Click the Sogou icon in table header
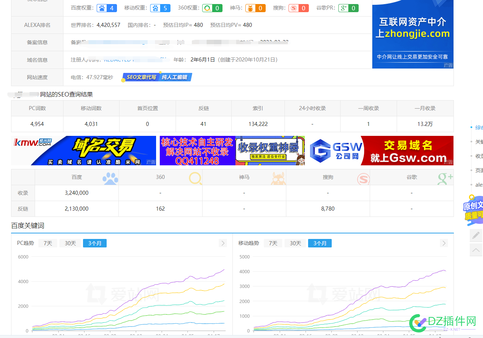The height and width of the screenshot is (338, 483). tap(363, 179)
